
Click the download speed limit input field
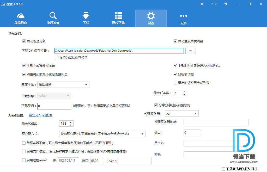click(54, 106)
